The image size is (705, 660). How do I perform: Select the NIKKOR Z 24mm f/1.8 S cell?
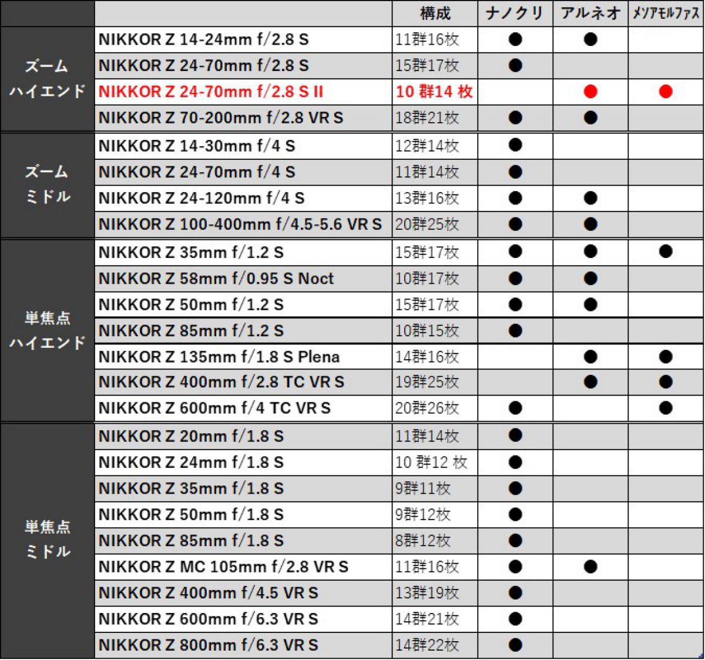(x=243, y=463)
